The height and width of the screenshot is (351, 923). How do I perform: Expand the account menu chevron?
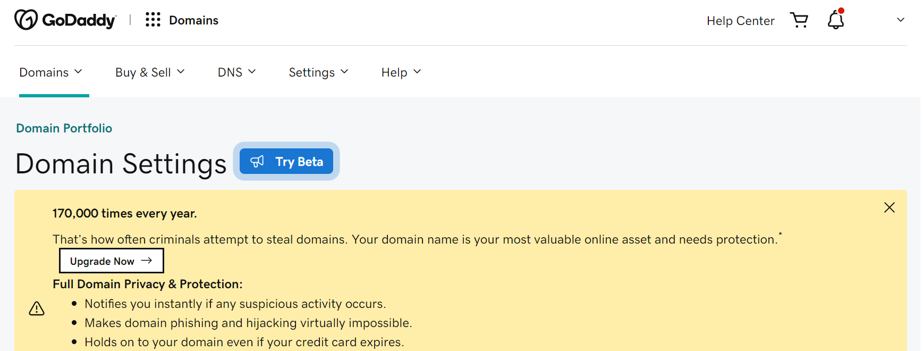pyautogui.click(x=900, y=20)
